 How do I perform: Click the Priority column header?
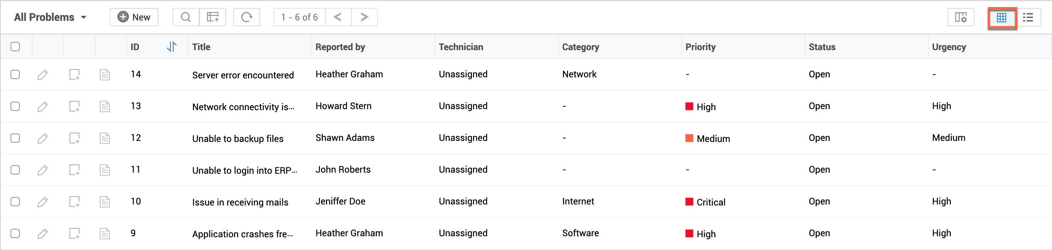pos(700,47)
